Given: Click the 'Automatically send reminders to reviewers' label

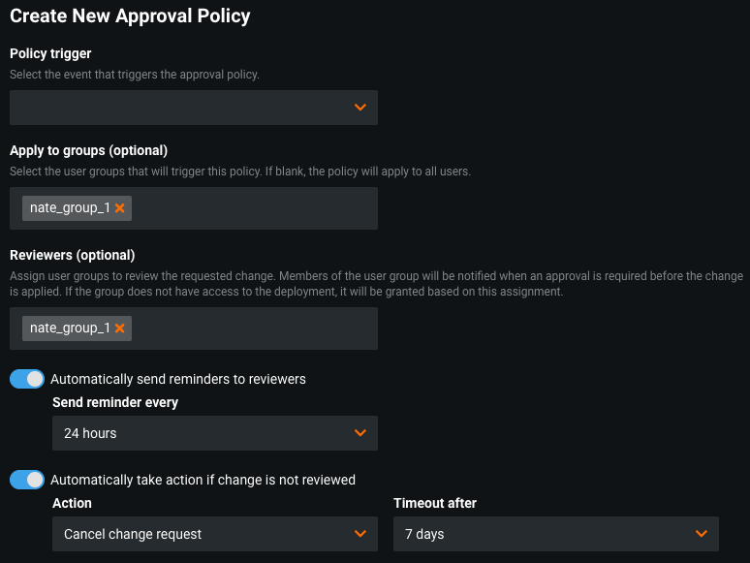Looking at the screenshot, I should [177, 379].
